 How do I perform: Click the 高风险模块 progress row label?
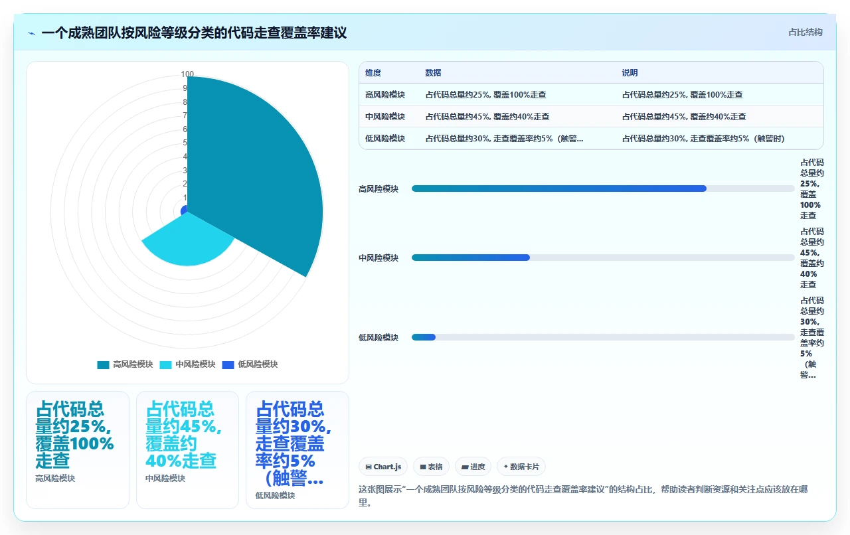[x=379, y=189]
